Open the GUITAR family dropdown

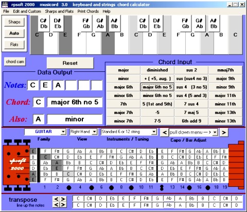click(x=63, y=132)
